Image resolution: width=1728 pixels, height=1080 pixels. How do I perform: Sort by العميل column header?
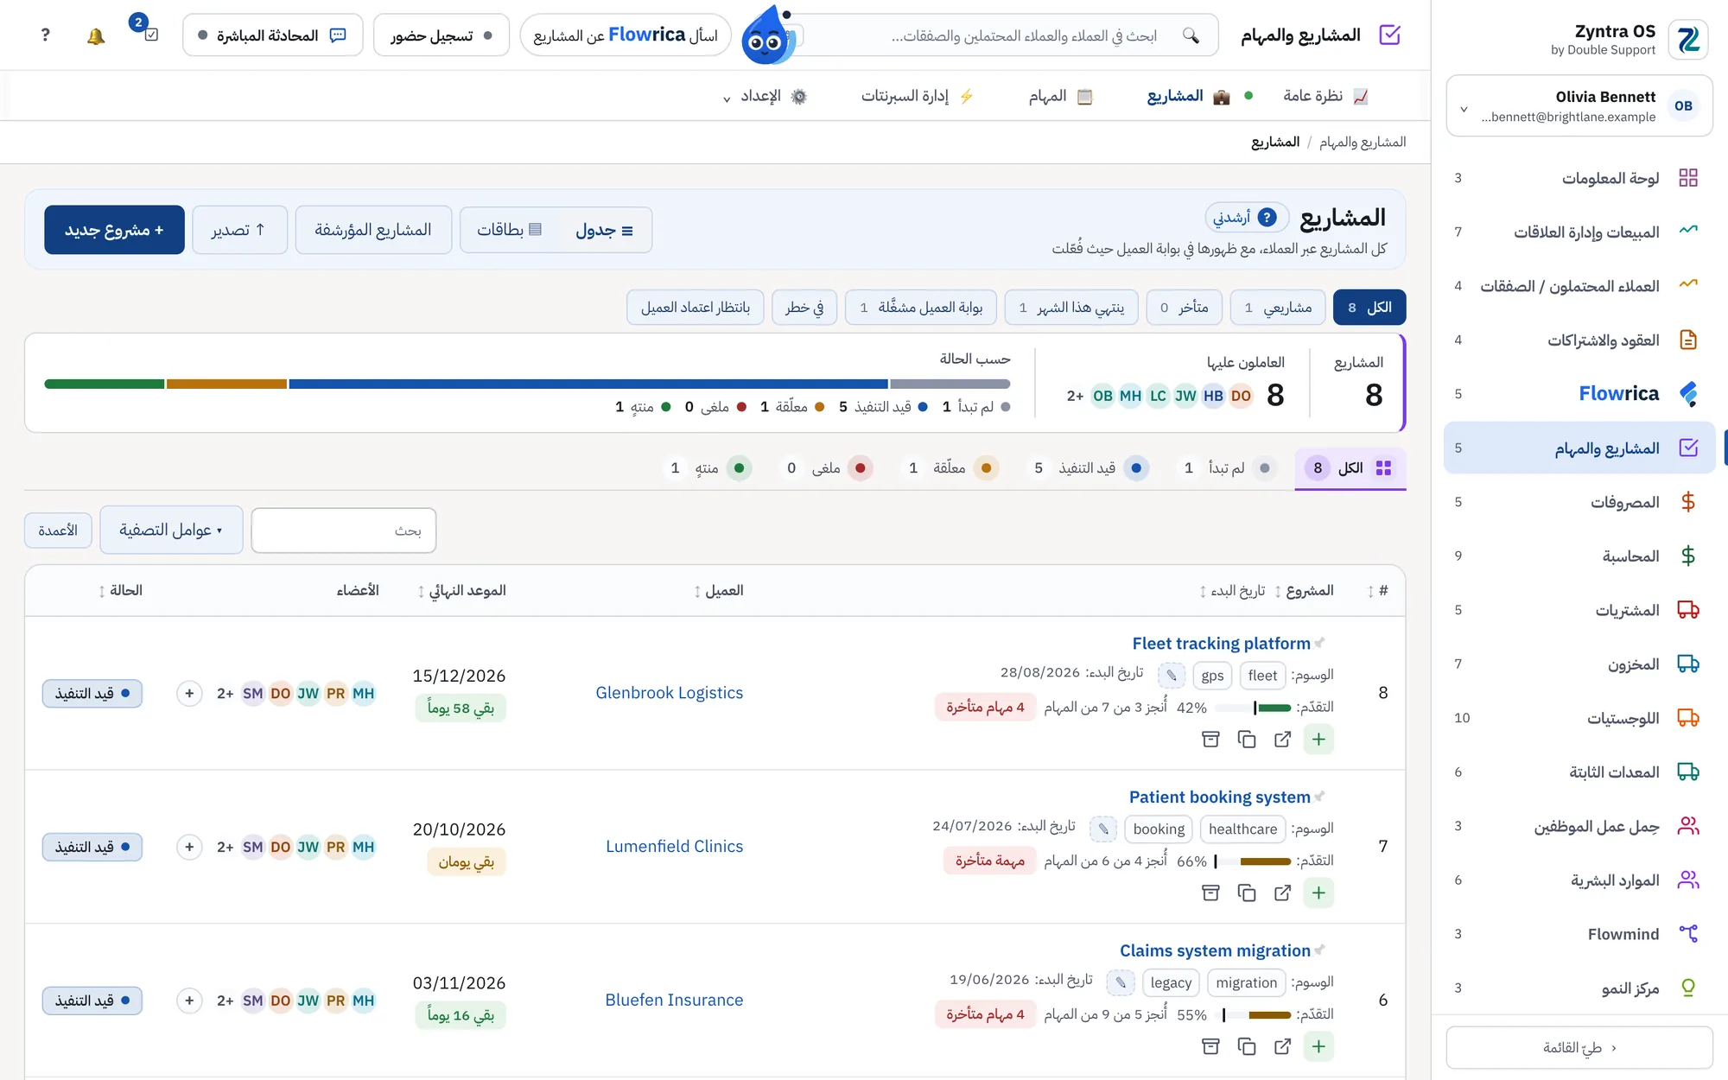718,591
